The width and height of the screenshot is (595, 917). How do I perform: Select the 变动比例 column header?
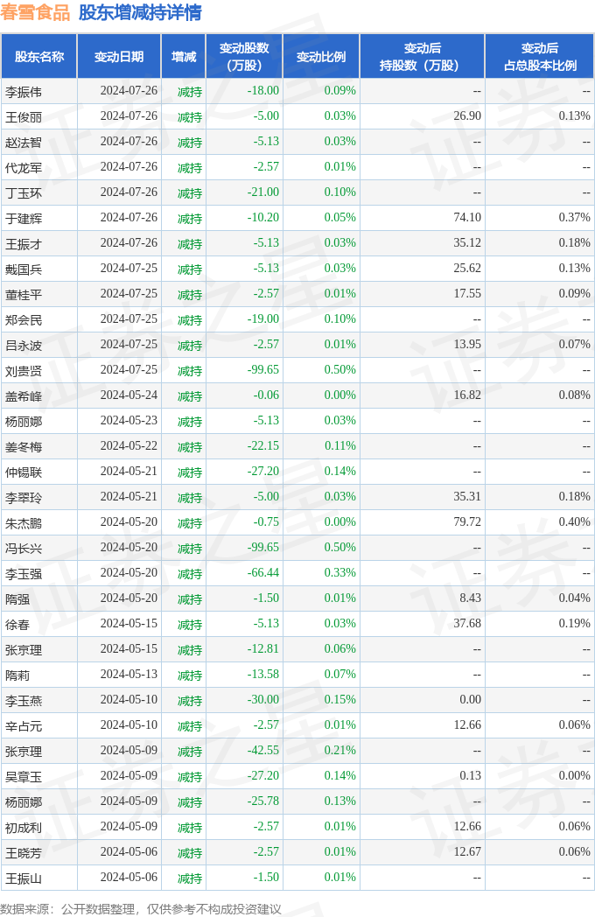pos(321,57)
